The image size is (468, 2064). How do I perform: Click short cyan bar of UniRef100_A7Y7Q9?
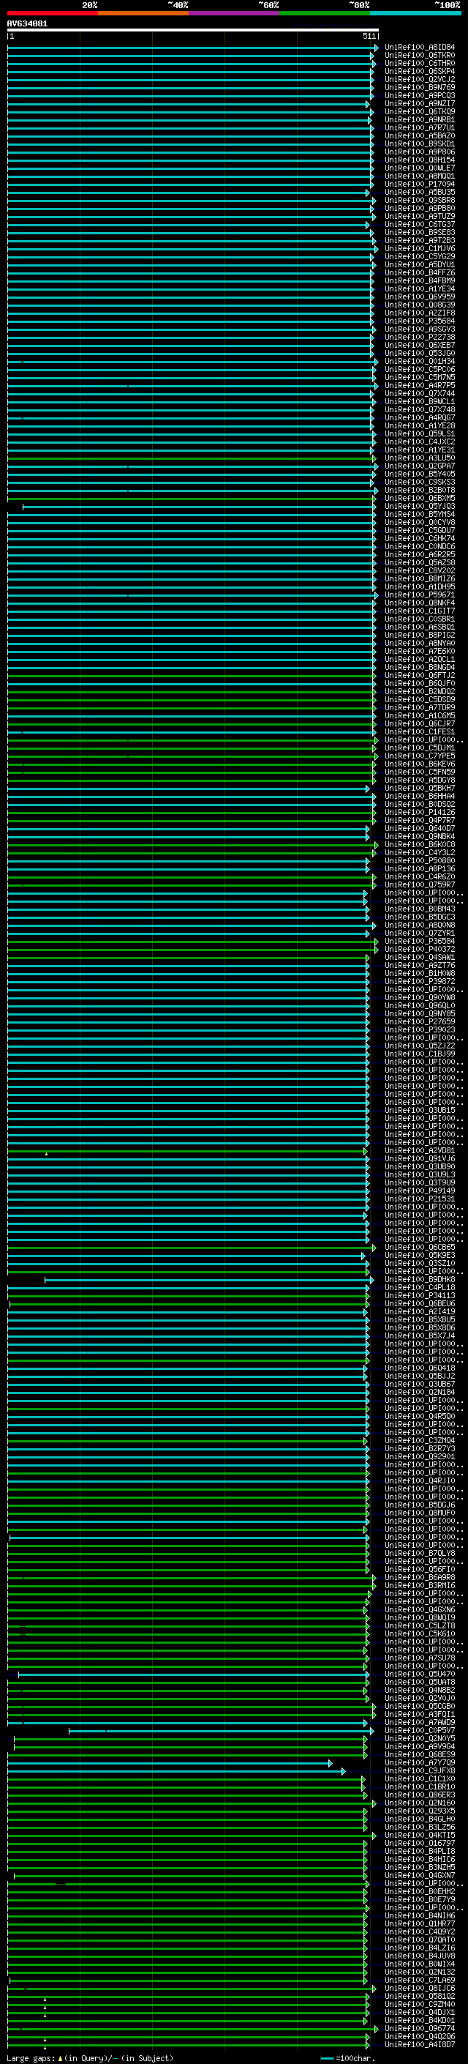point(170,1763)
